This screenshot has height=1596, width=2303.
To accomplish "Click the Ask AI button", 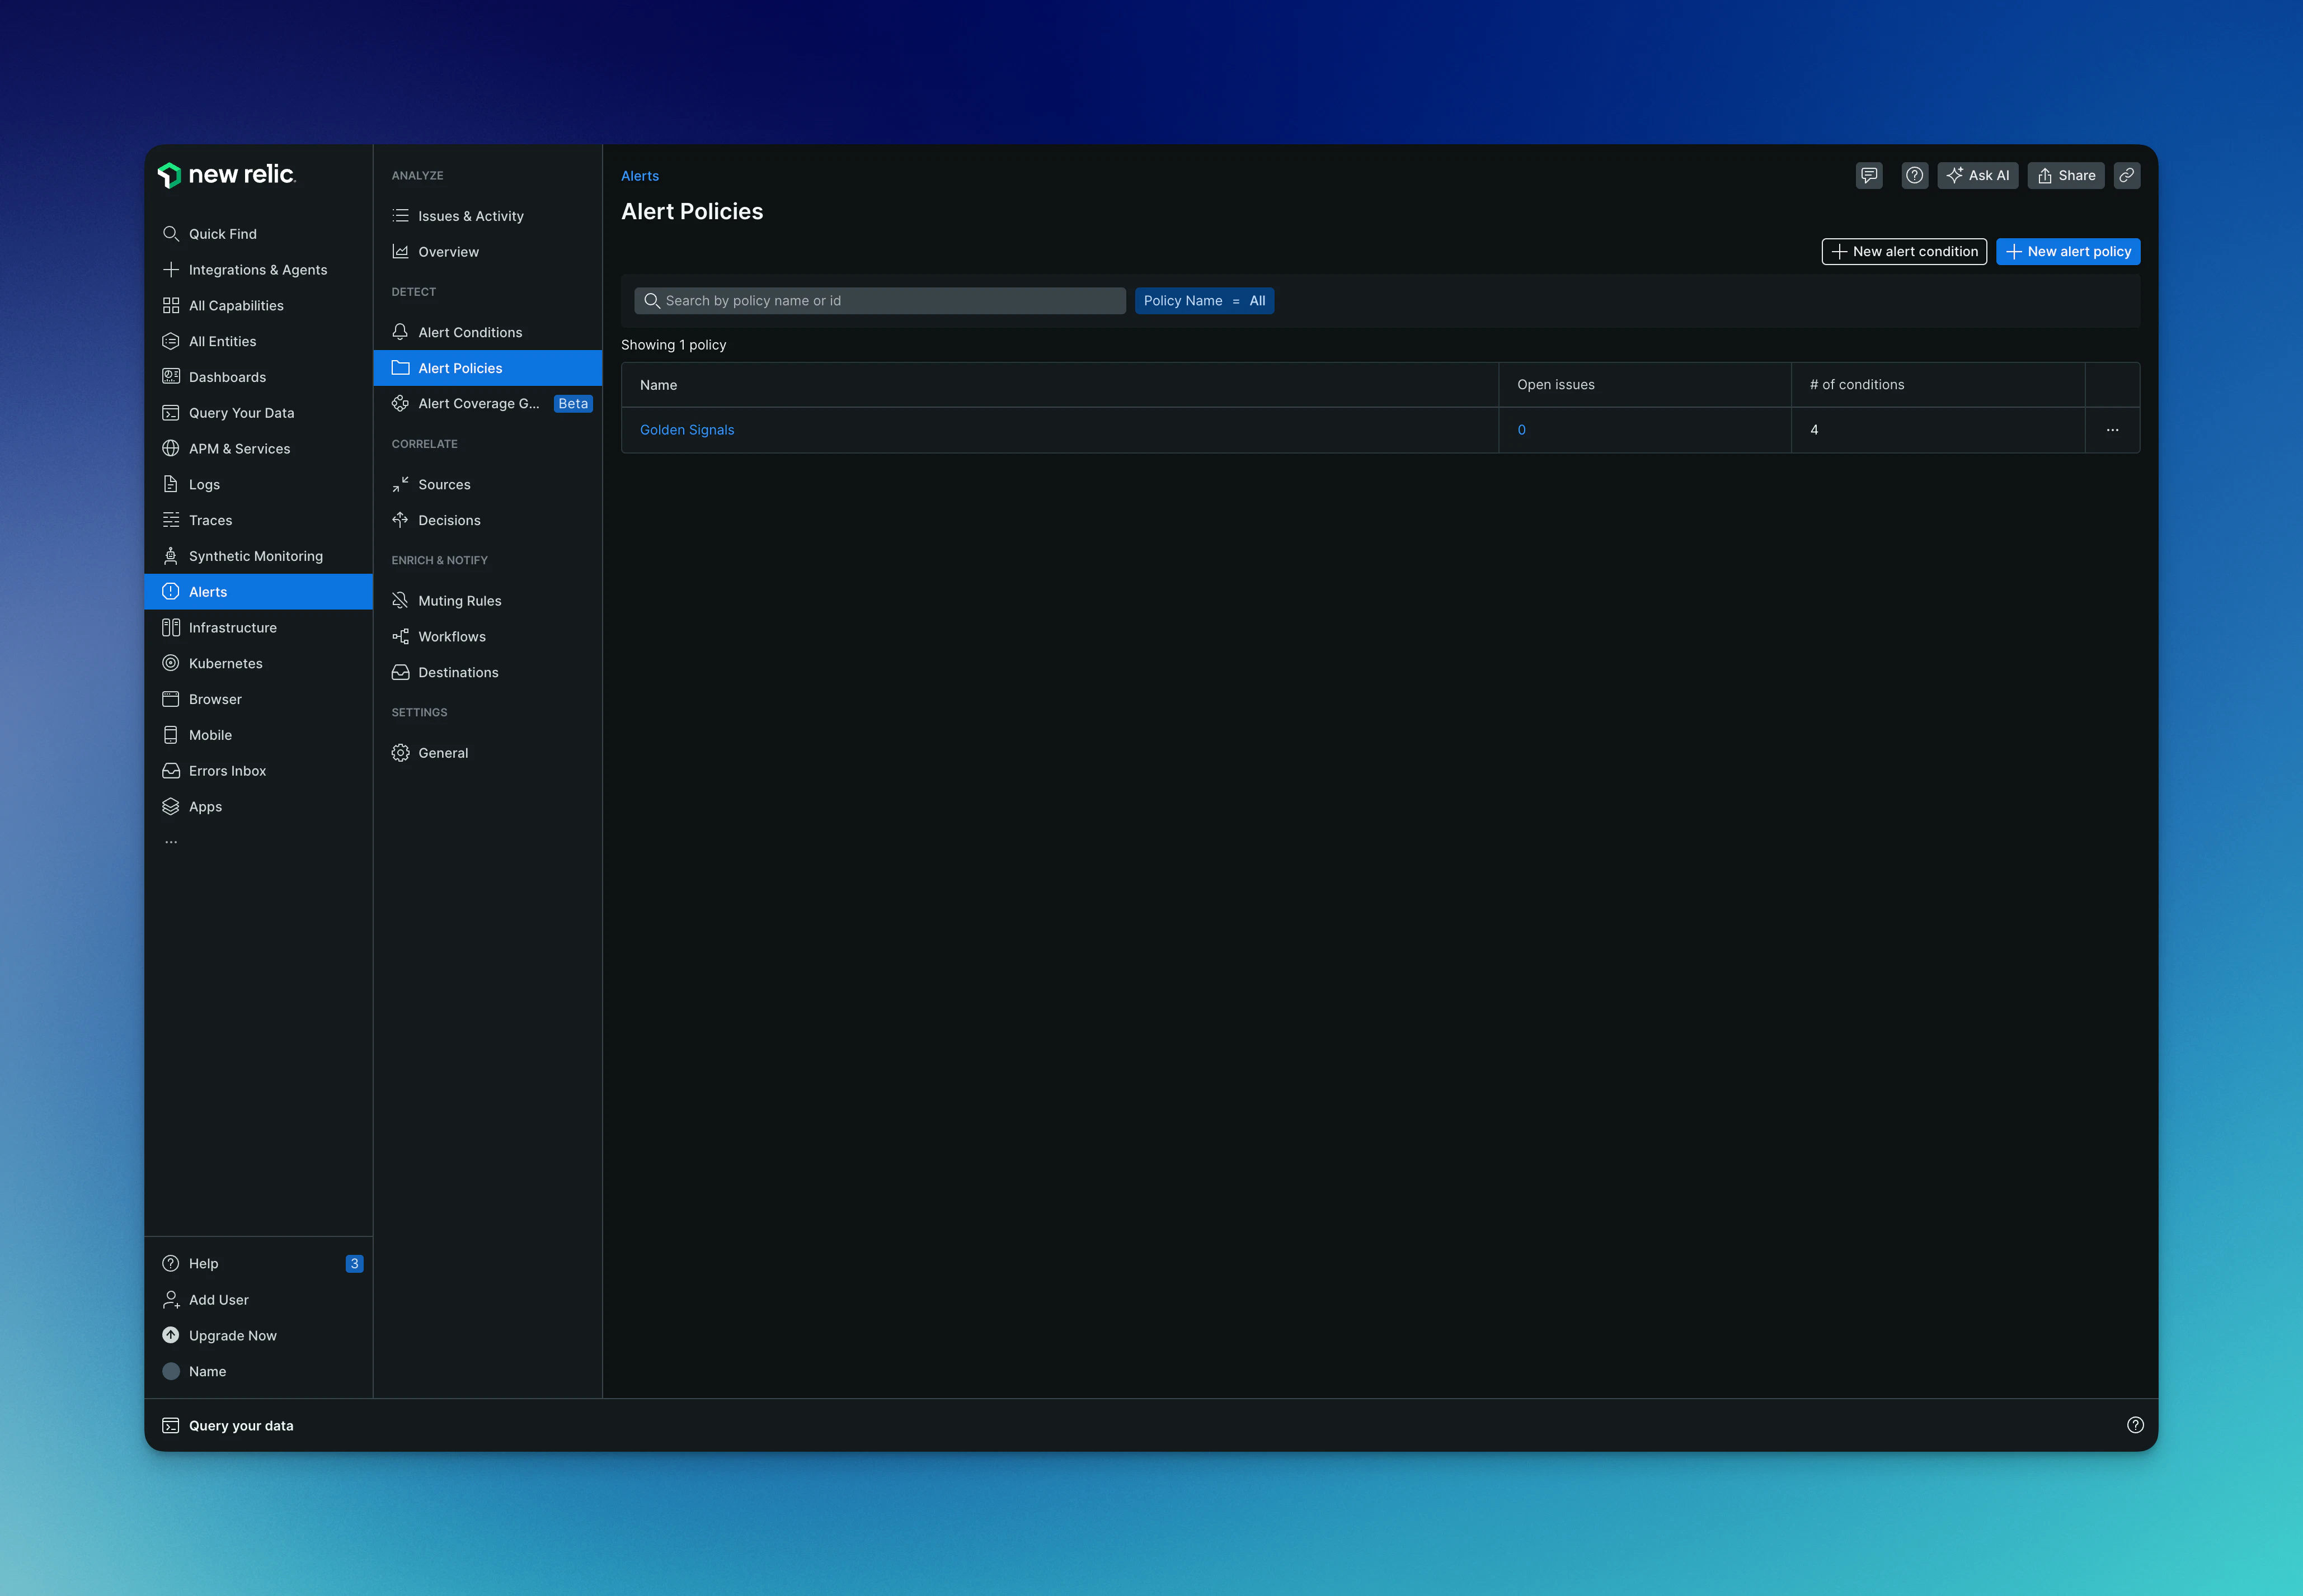I will 1978,175.
